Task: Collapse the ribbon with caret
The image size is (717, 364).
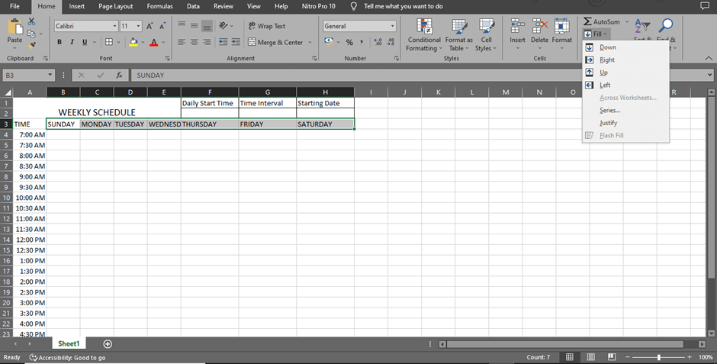Action: click(x=709, y=58)
